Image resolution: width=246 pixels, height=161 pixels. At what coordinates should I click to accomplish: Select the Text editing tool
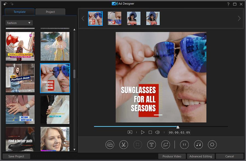151,144
